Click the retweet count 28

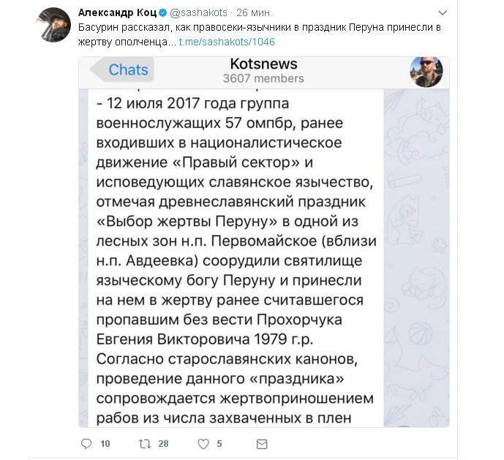(x=163, y=444)
